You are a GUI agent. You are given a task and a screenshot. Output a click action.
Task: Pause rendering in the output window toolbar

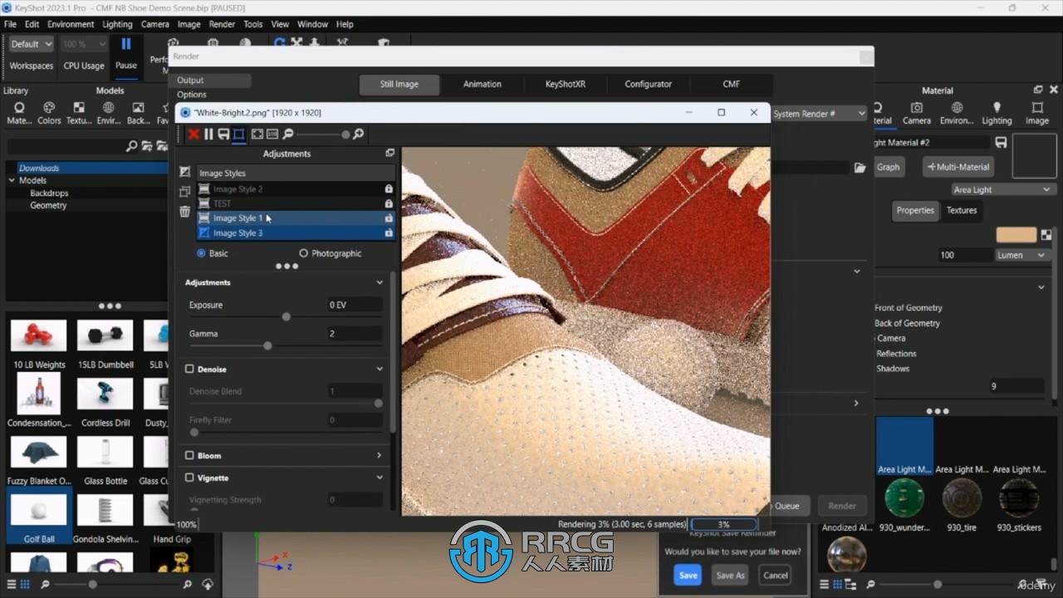208,134
